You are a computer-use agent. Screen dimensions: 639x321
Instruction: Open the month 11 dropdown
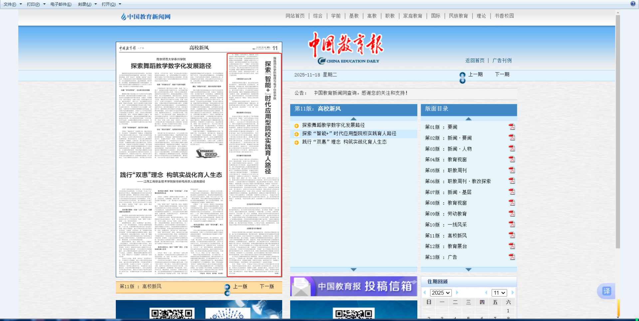click(x=499, y=293)
